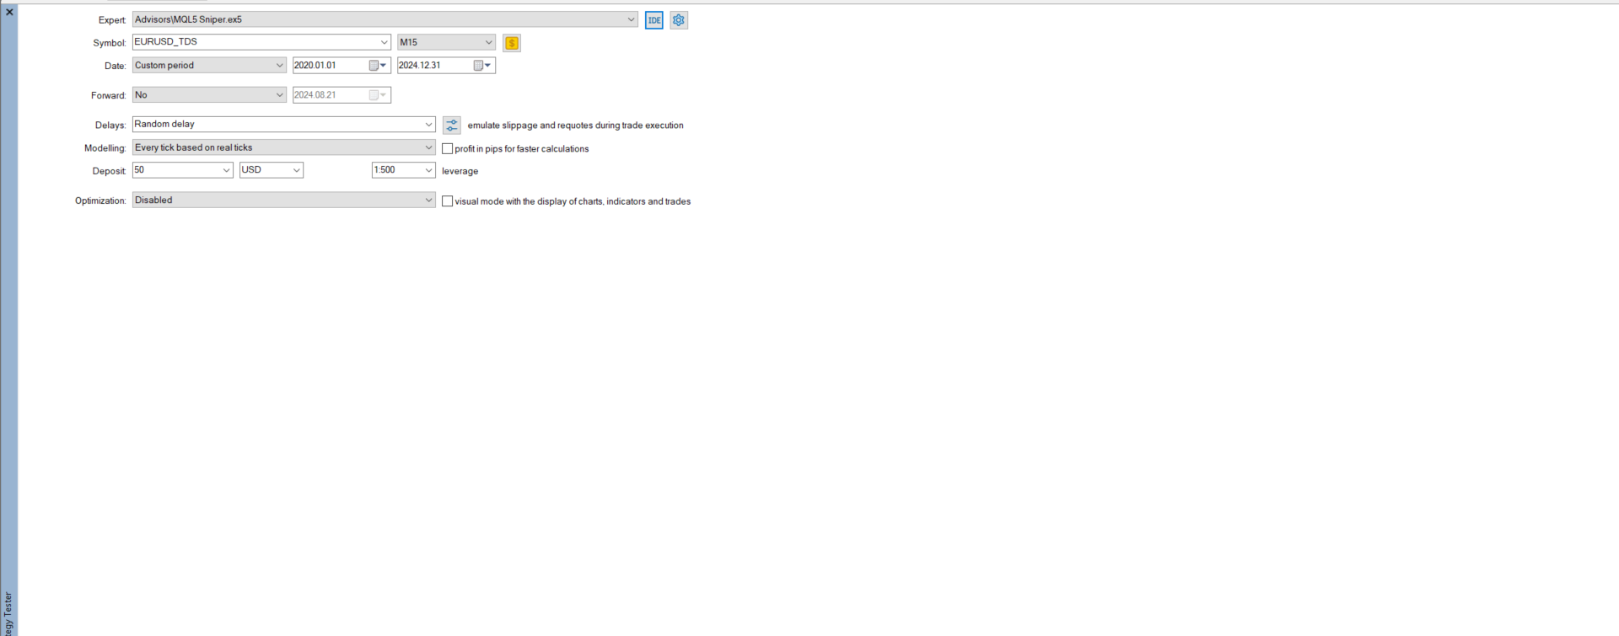The height and width of the screenshot is (636, 1619).
Task: Open start date calendar picker
Action: pyautogui.click(x=378, y=66)
